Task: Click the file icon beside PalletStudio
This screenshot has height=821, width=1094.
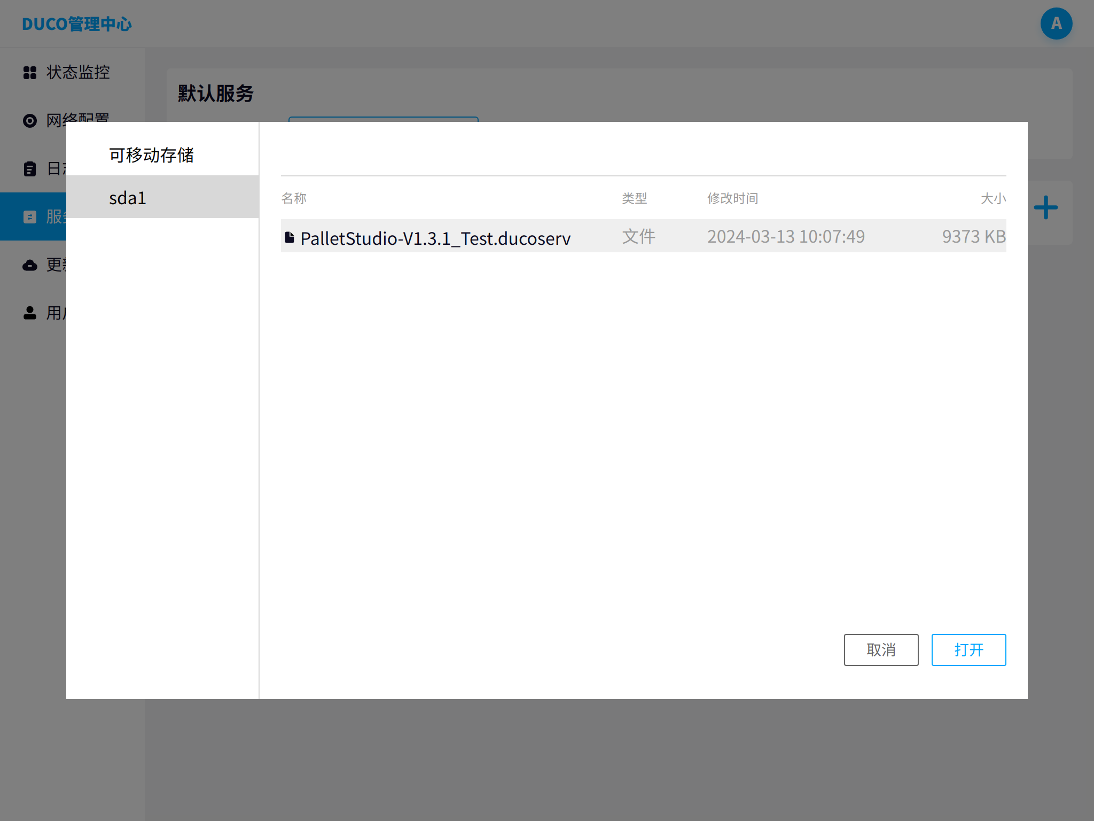Action: [x=290, y=237]
